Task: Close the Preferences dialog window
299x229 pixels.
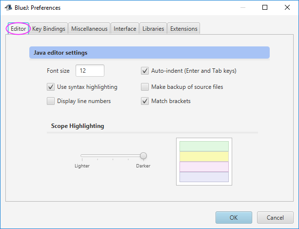Action: click(x=288, y=8)
